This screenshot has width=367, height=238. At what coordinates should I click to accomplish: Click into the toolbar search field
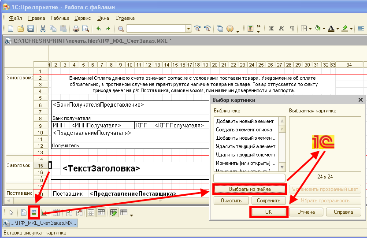156,29
